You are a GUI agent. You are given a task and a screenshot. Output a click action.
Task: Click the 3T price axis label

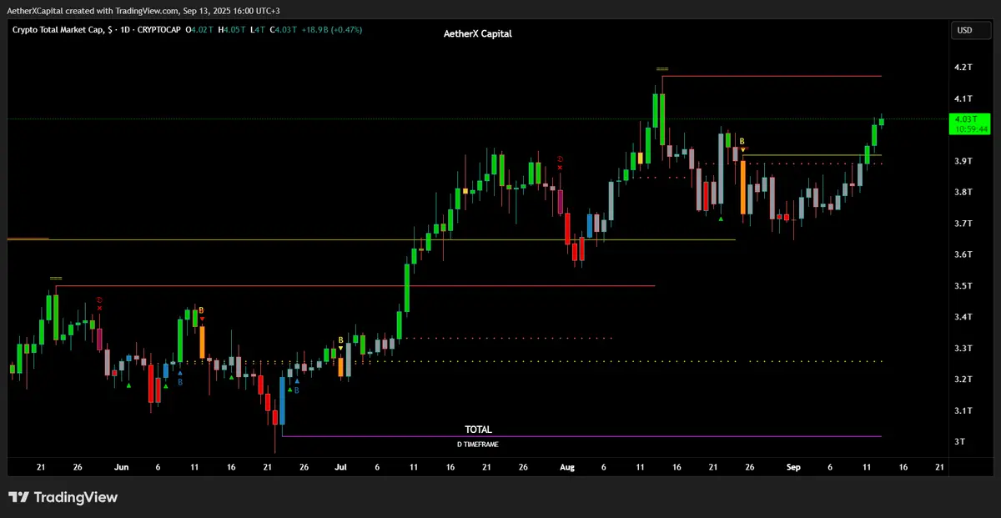pos(961,442)
